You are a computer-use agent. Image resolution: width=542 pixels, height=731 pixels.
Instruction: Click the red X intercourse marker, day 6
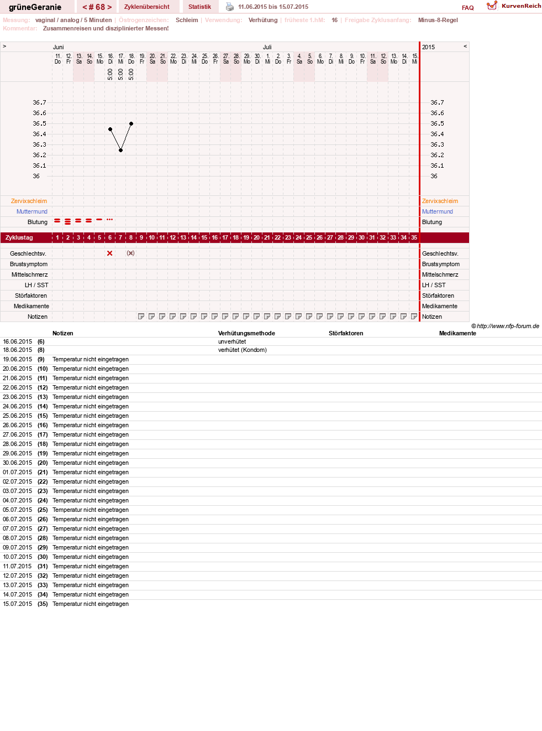click(x=110, y=253)
